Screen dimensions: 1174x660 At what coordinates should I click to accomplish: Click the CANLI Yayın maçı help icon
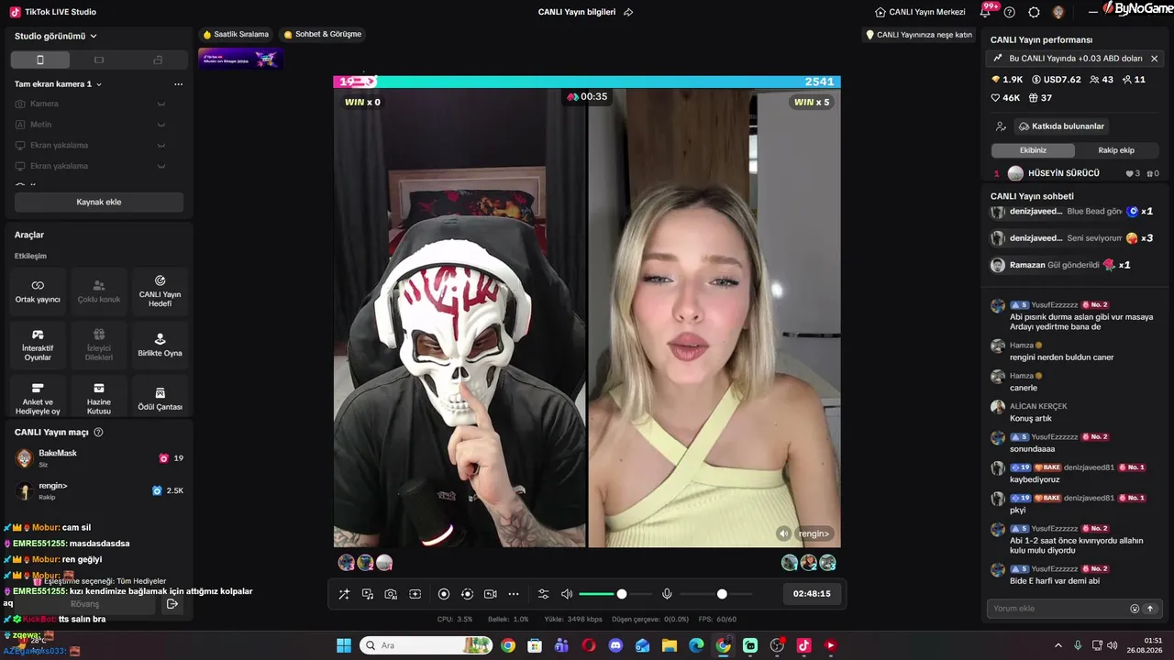click(x=98, y=433)
